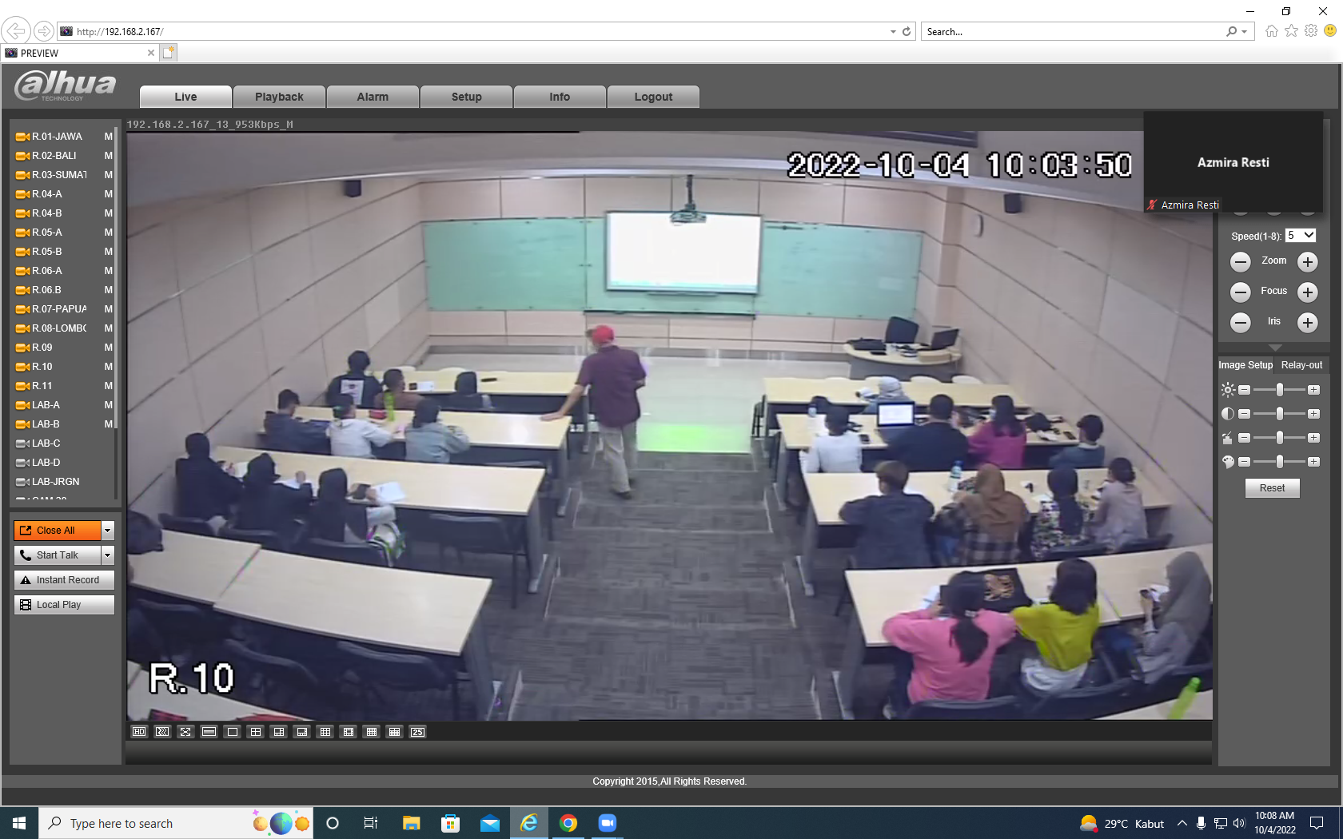Change stream type M for LAB-A
1343x839 pixels.
(109, 405)
